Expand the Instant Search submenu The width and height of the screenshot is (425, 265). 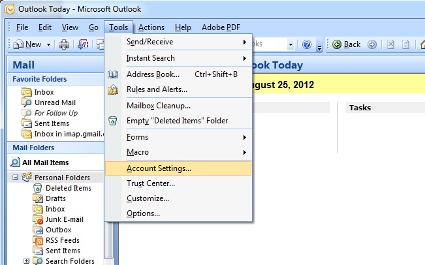tap(178, 58)
